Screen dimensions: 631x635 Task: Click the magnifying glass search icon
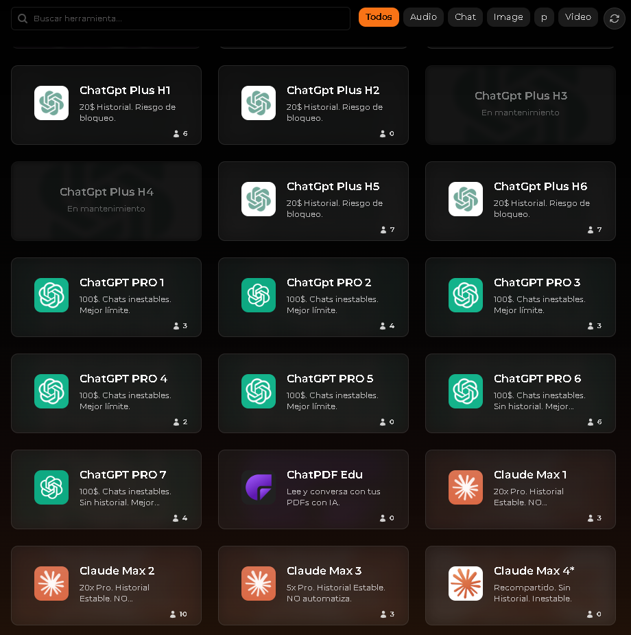click(x=23, y=19)
